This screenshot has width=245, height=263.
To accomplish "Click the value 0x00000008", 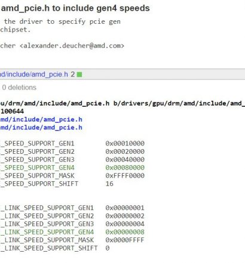I will tap(125, 232).
